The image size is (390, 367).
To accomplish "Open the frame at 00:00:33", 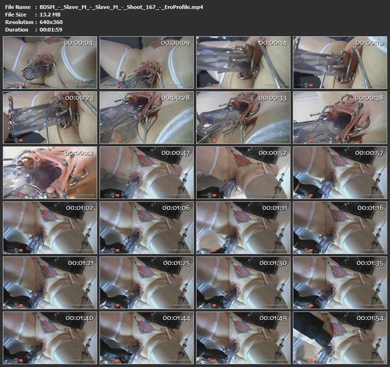I will [243, 118].
